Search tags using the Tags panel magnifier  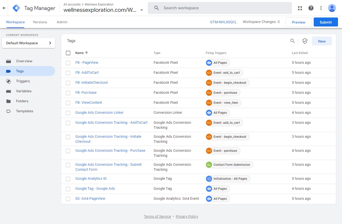(x=292, y=41)
